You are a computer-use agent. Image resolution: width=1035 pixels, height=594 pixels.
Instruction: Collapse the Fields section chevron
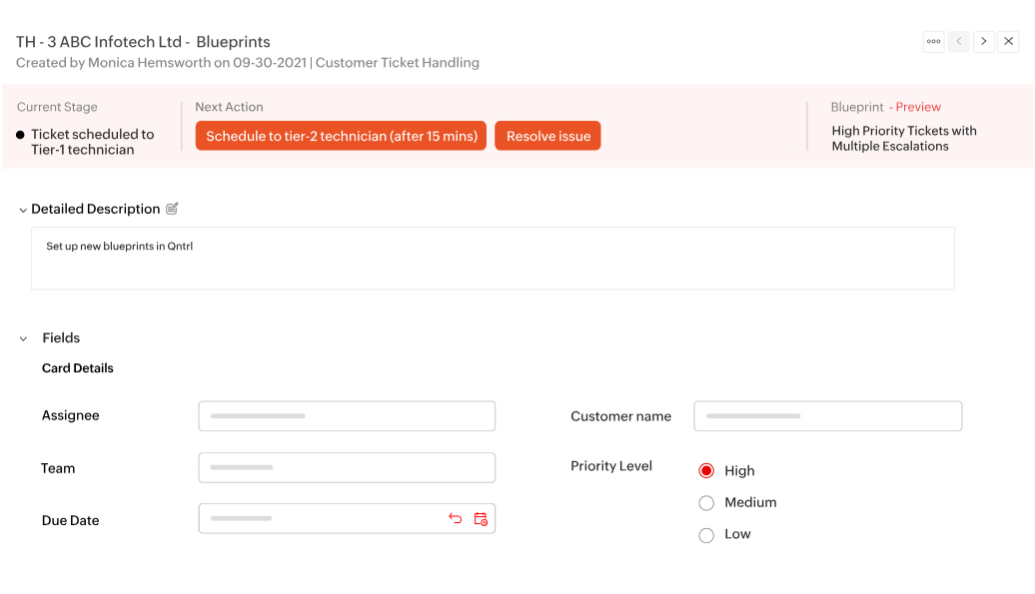point(23,338)
